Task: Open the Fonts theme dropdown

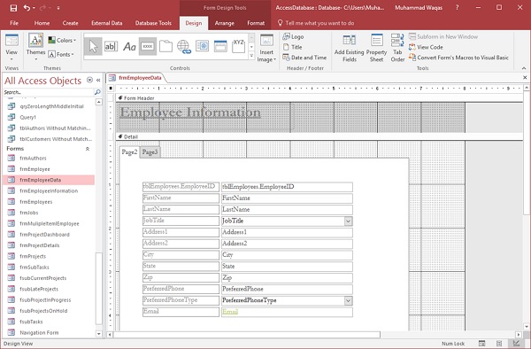Action: pyautogui.click(x=61, y=54)
